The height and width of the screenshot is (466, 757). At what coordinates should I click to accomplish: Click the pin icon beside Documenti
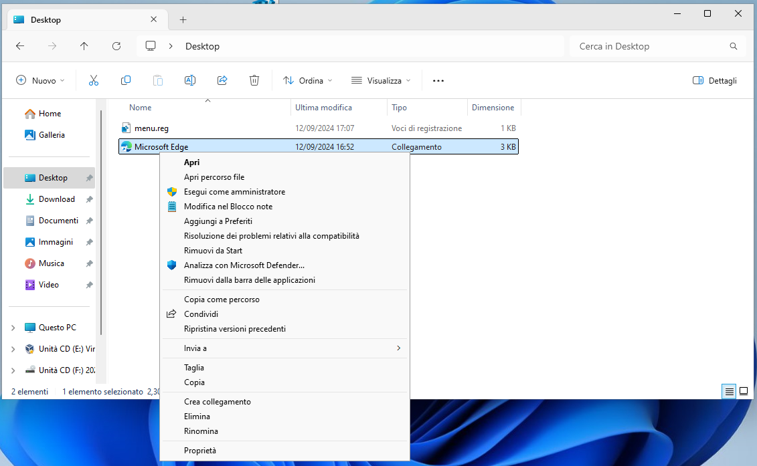tap(89, 221)
